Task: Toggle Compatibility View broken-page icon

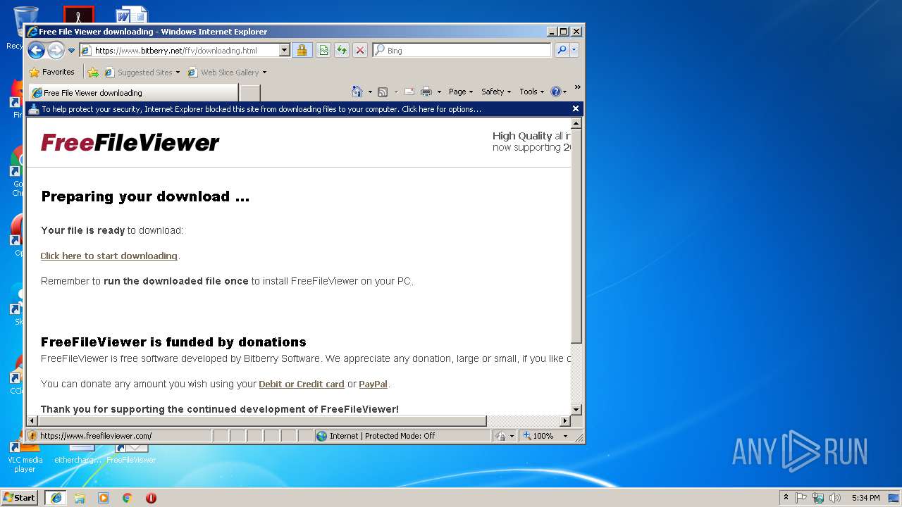Action: (323, 51)
